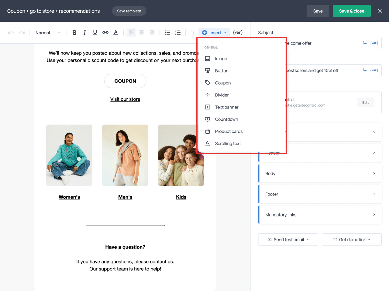Open the text color picker

pos(116,33)
